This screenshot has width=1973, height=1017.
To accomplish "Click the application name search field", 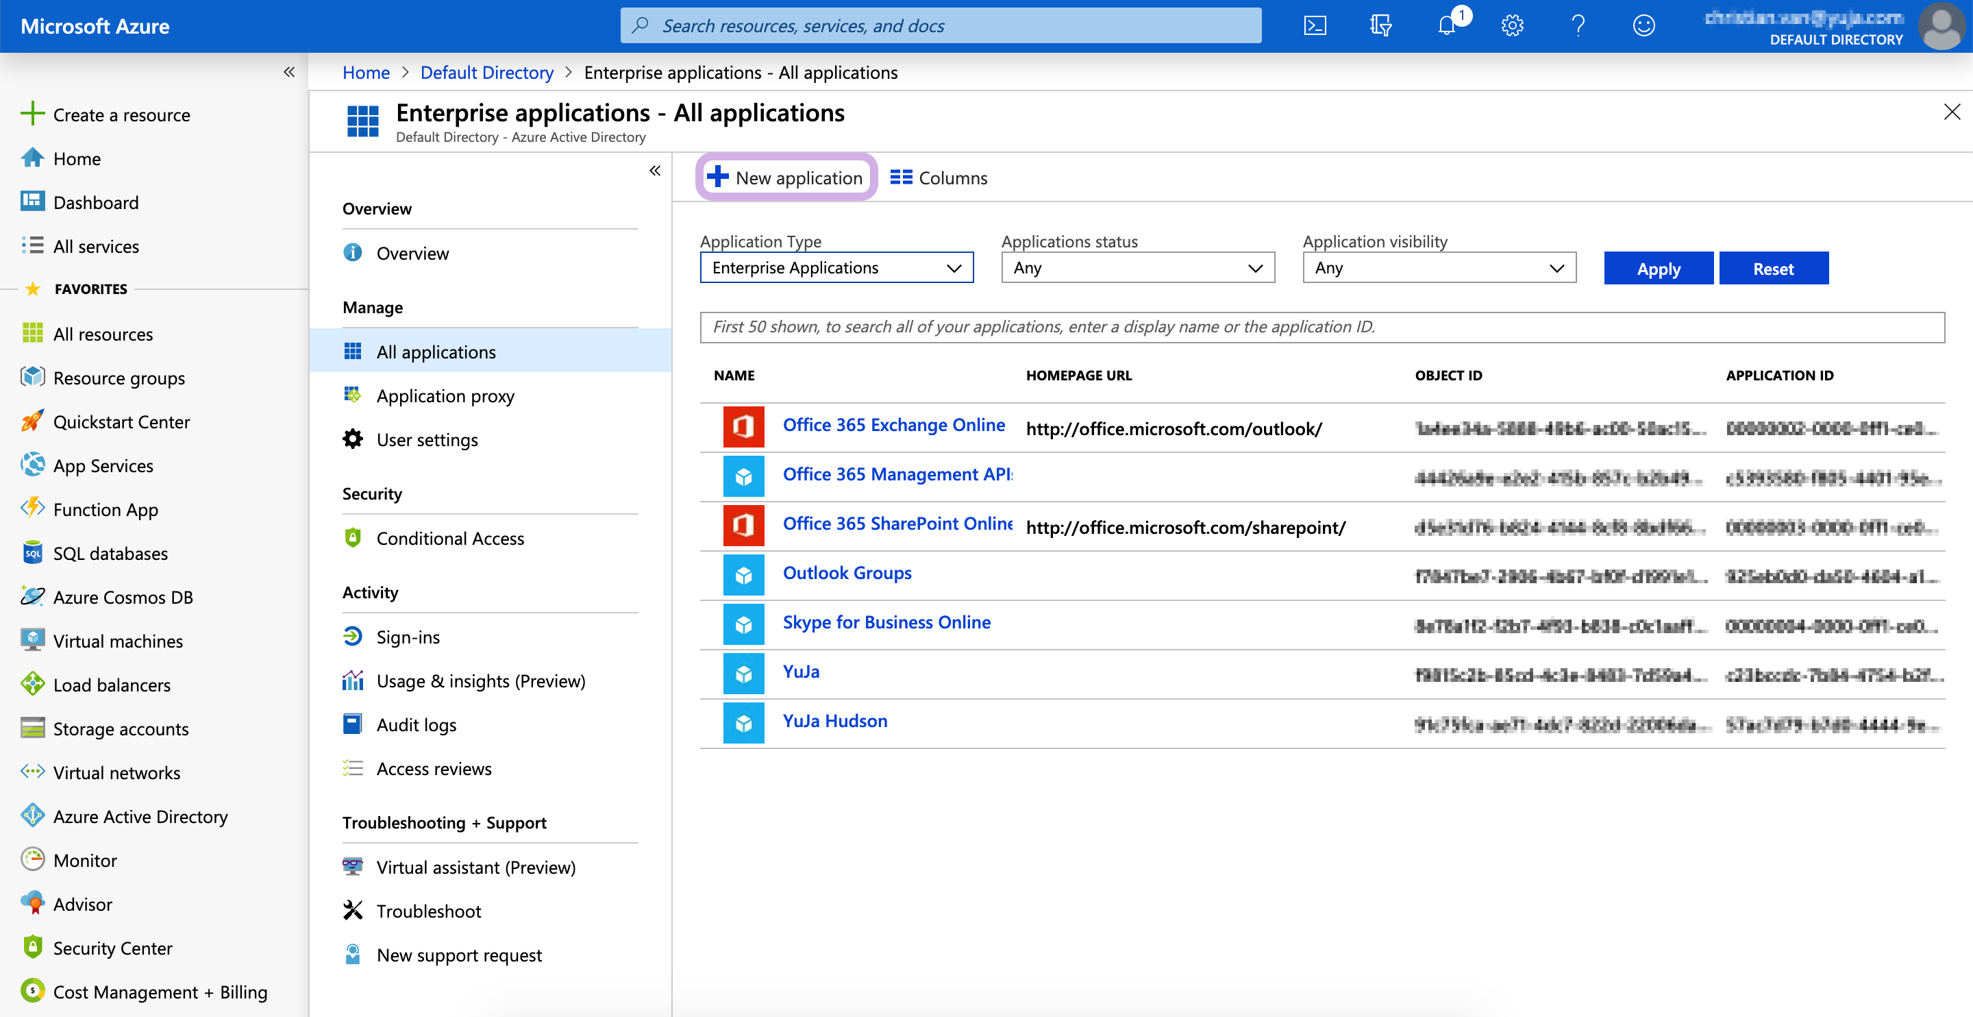I will point(1321,328).
